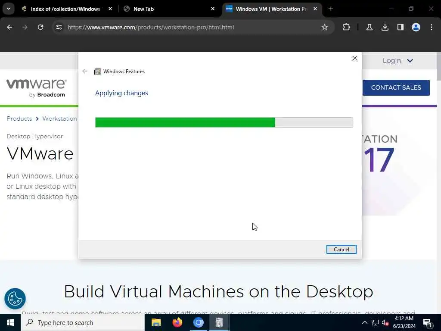Select the Windows VM Workstation Pro tab
The width and height of the screenshot is (441, 331).
pos(271,9)
